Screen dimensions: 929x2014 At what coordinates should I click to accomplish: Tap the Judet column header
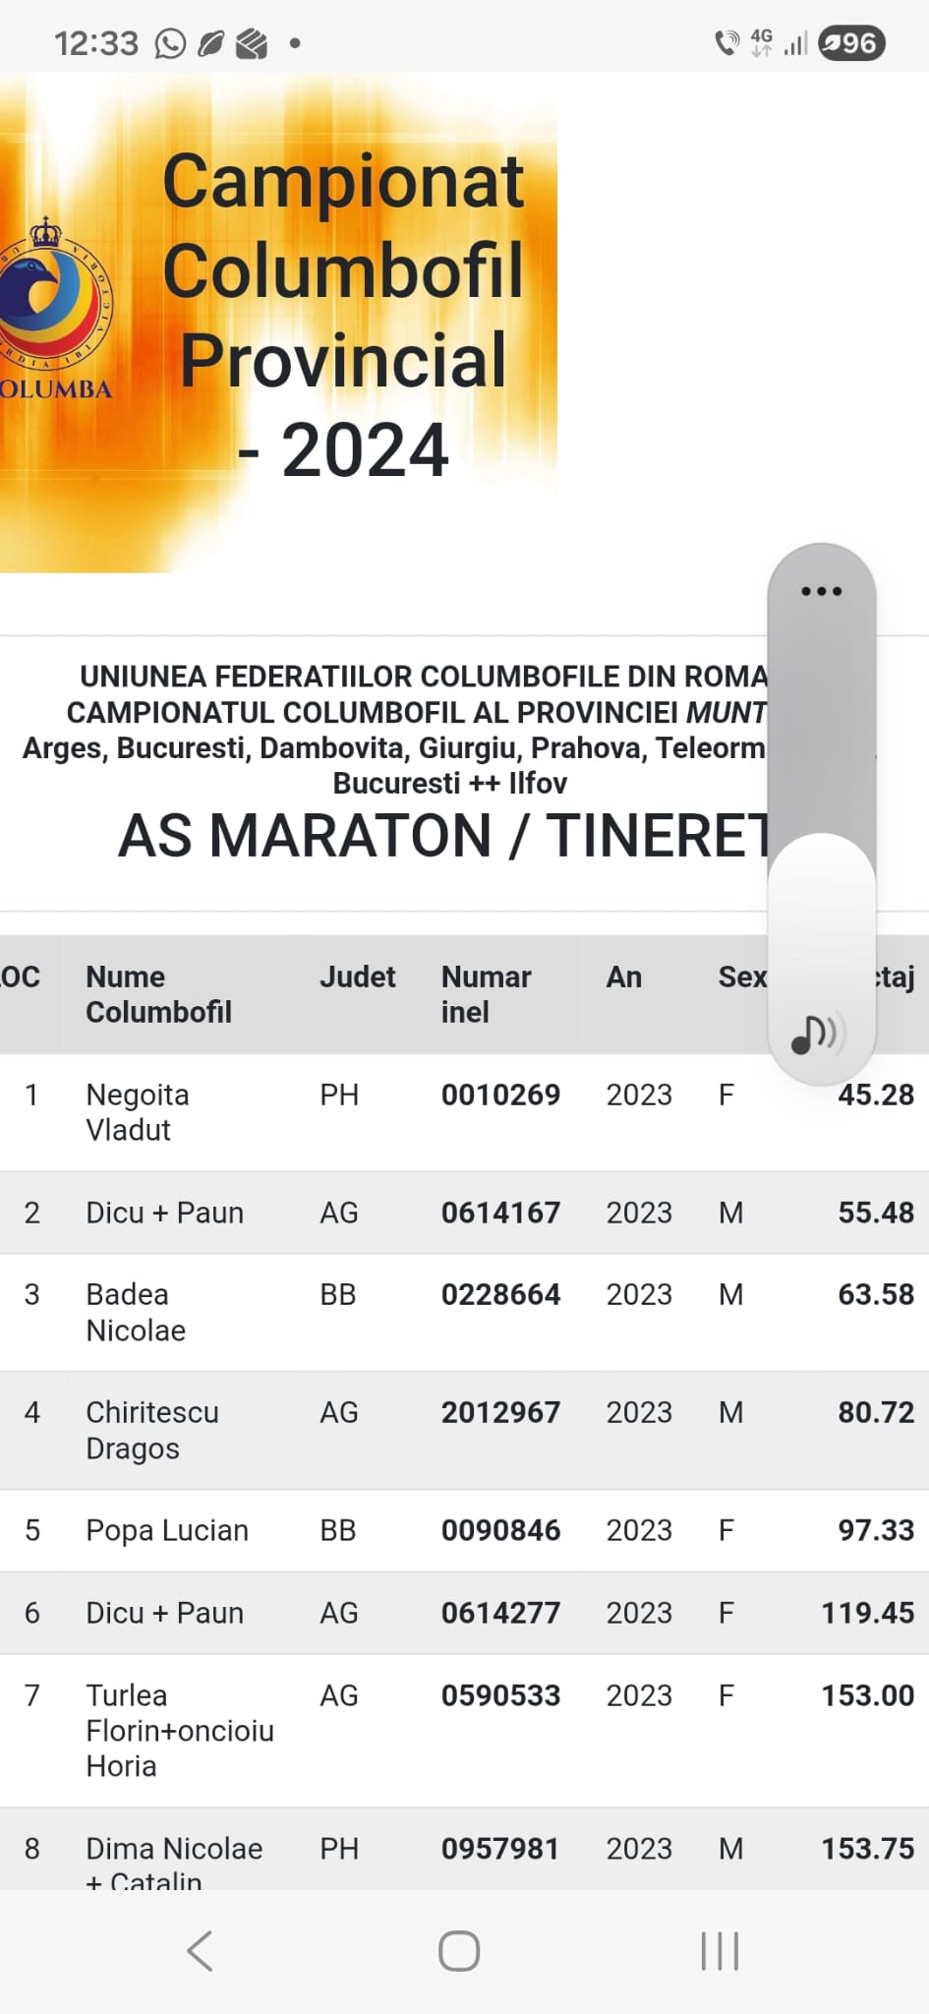tap(358, 977)
